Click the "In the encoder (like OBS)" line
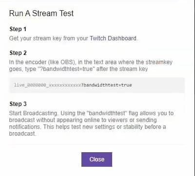 (91, 62)
